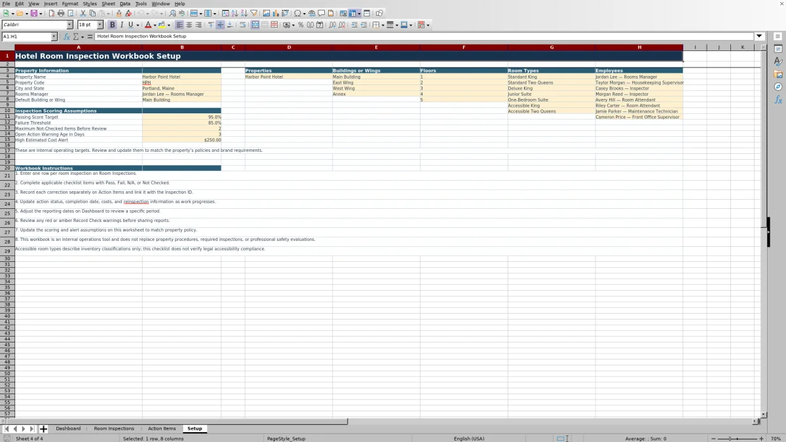Switch to the Room Inspections sheet tab
This screenshot has height=442, width=786.
pyautogui.click(x=114, y=428)
